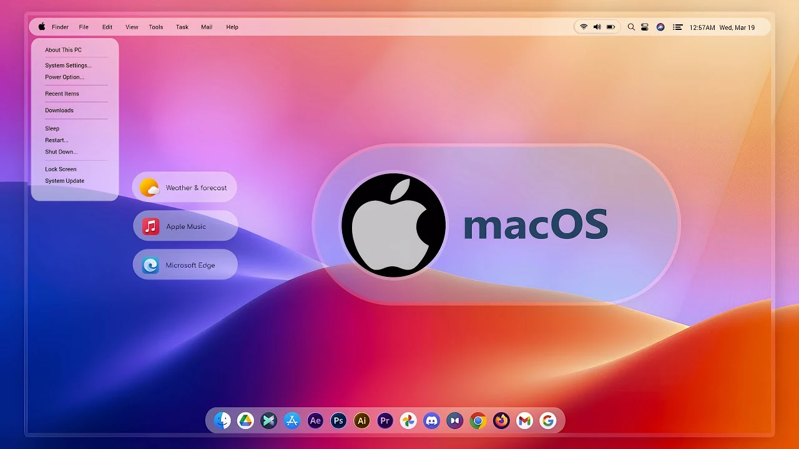Image resolution: width=799 pixels, height=449 pixels.
Task: Open the Tools menu
Action: pyautogui.click(x=156, y=27)
